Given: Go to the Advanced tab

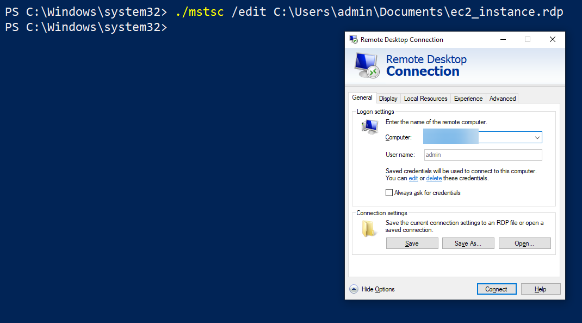Looking at the screenshot, I should point(503,99).
